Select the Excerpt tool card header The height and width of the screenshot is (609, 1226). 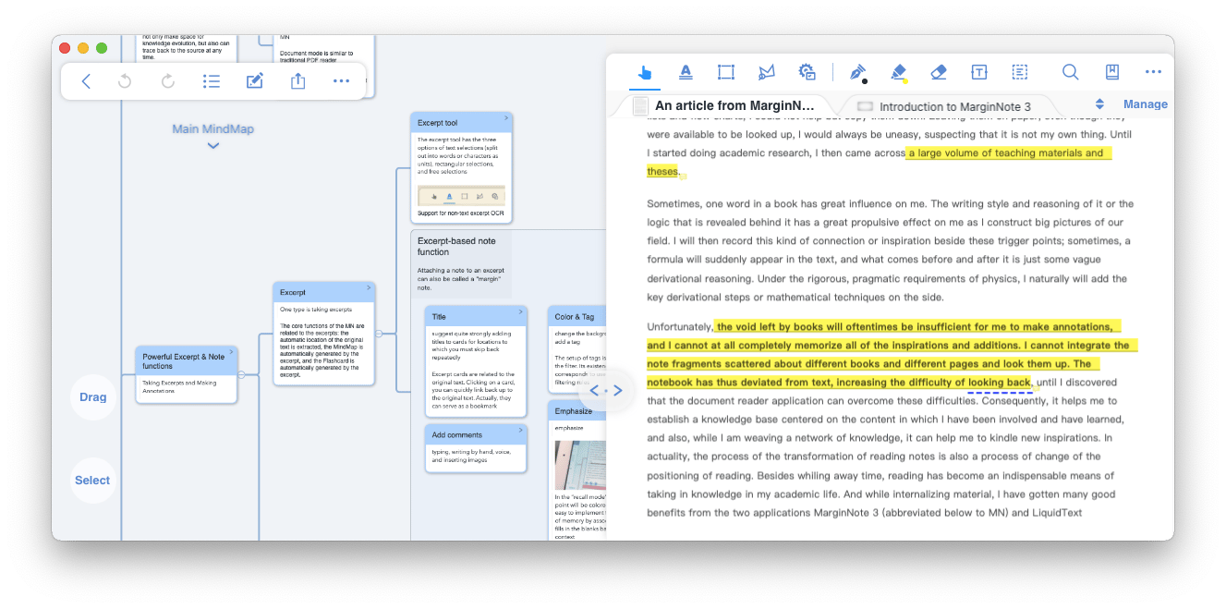461,123
